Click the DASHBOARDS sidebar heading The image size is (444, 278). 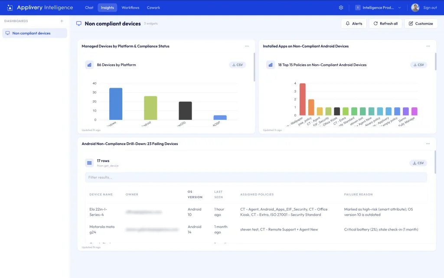16,21
